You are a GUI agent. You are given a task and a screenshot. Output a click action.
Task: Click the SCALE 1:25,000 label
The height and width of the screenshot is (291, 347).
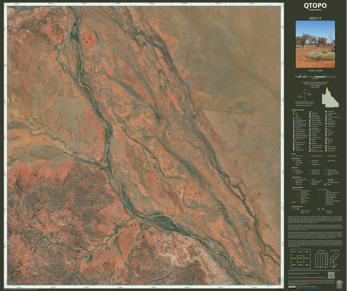click(x=315, y=71)
